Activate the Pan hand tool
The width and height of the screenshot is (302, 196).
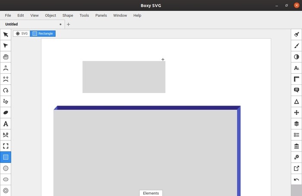tap(6, 57)
